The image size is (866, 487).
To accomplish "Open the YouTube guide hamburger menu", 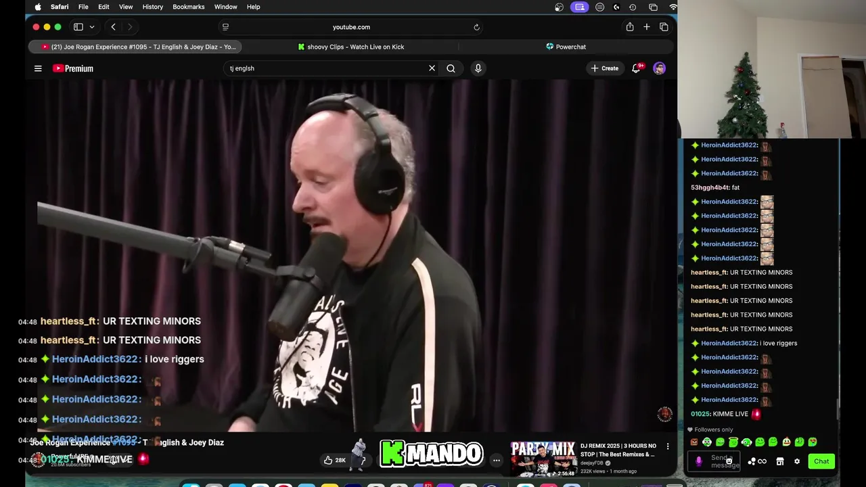I will pos(38,68).
